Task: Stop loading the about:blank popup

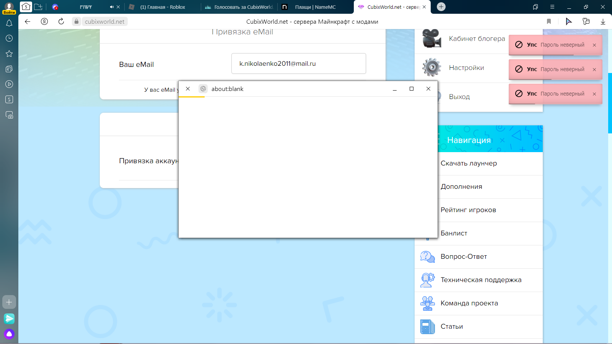Action: (188, 89)
